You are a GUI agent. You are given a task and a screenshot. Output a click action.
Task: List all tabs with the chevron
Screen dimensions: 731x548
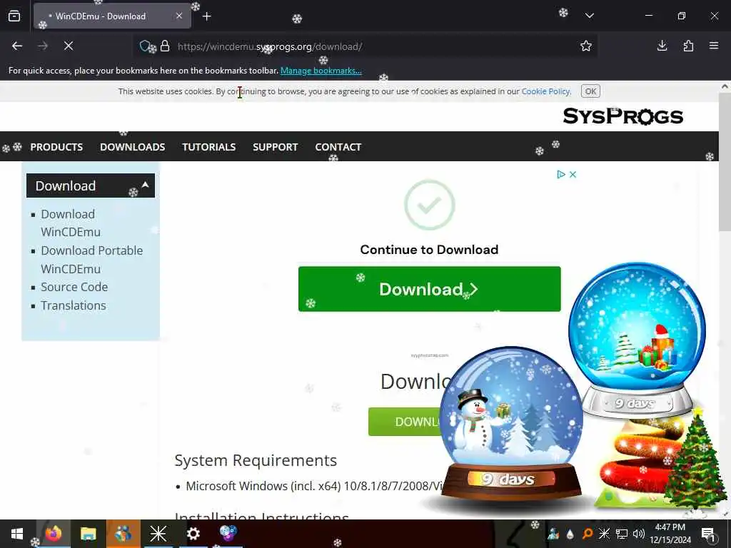589,16
